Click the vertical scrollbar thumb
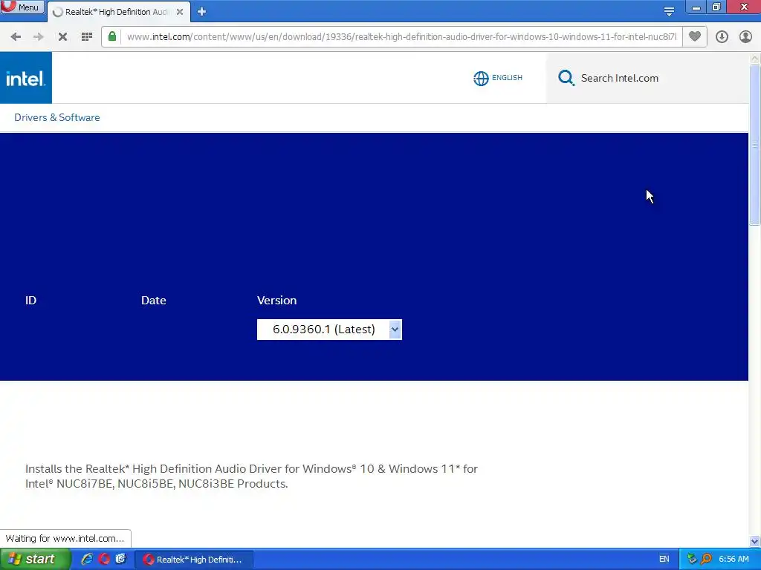The height and width of the screenshot is (570, 761). (x=755, y=145)
